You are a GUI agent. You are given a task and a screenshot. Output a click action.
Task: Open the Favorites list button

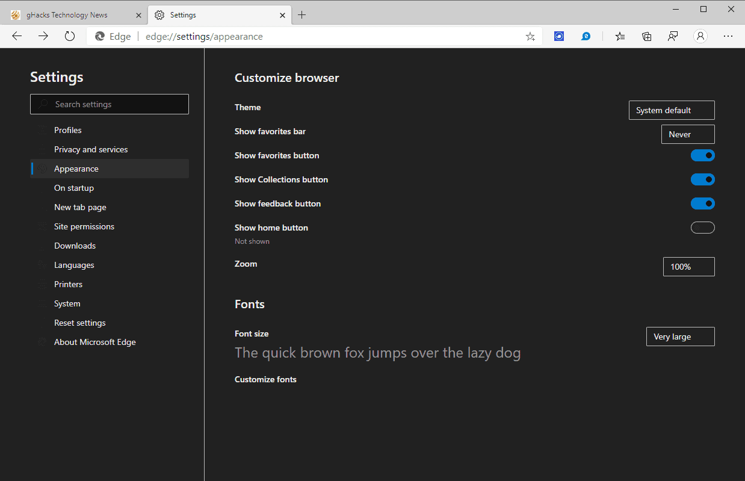[620, 36]
